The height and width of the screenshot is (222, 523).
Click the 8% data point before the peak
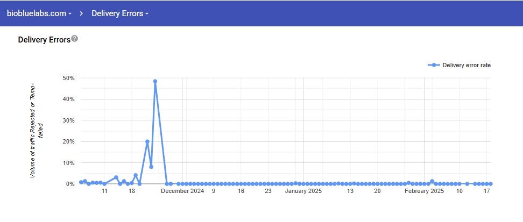(151, 167)
